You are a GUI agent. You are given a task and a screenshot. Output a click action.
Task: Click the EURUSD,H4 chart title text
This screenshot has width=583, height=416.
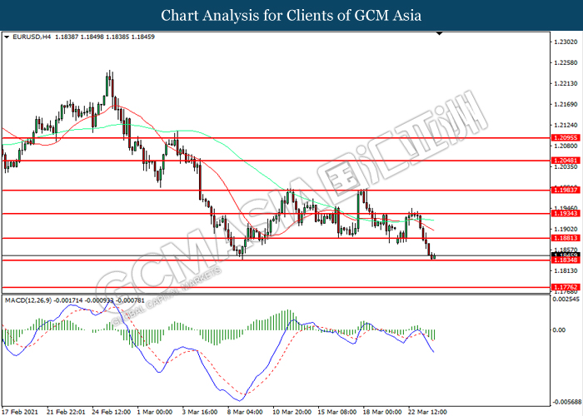pos(32,37)
